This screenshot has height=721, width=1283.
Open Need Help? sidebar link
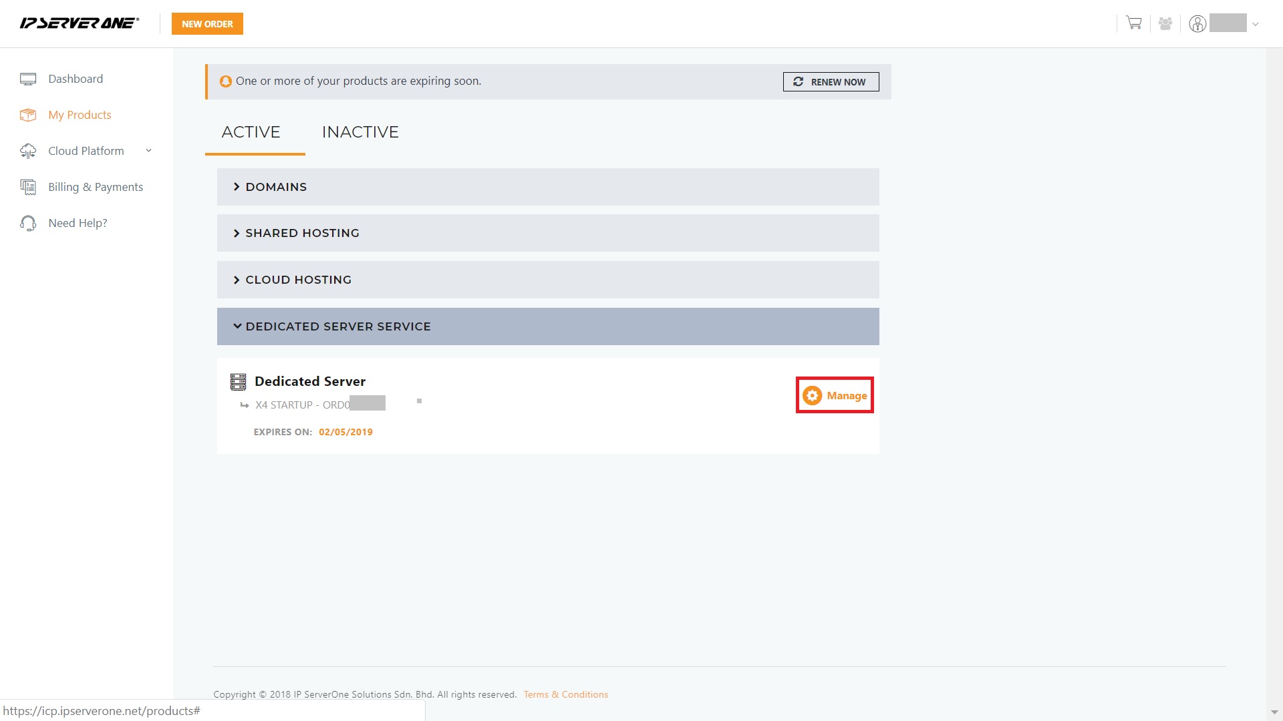pos(78,223)
